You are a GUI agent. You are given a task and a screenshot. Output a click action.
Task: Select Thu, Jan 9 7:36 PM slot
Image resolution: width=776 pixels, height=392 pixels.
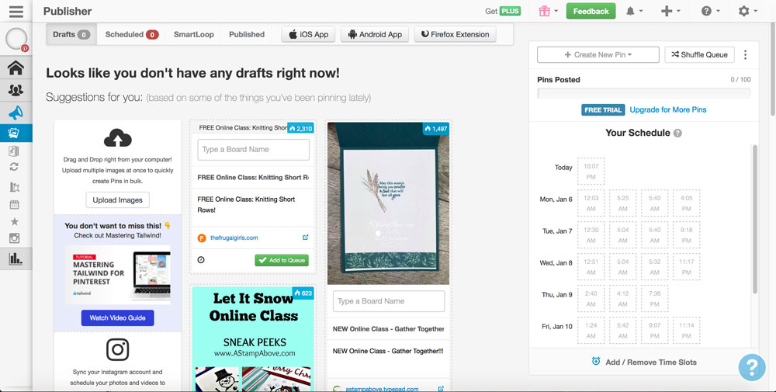tap(655, 298)
